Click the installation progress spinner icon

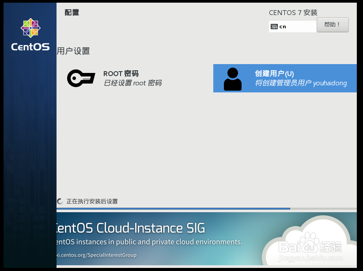[x=60, y=201]
